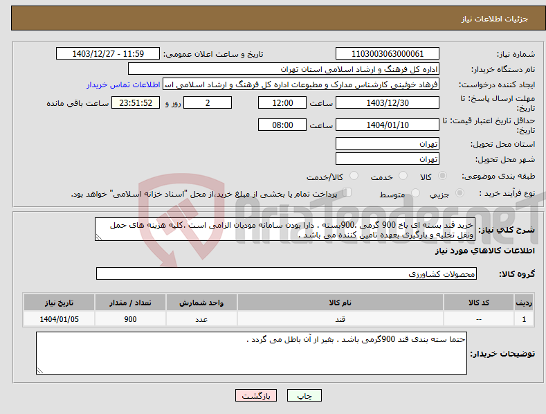Open the اطلاعات تماس خریدار link
This screenshot has height=414, width=546.
click(x=123, y=84)
